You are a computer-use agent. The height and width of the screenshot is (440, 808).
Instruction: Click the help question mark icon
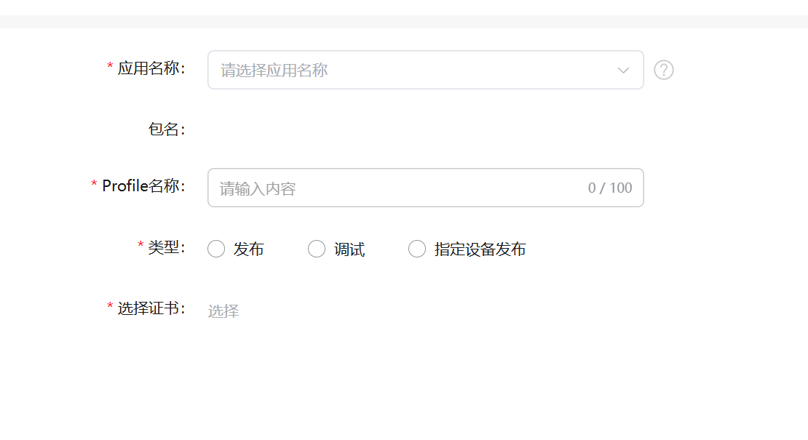coord(663,70)
